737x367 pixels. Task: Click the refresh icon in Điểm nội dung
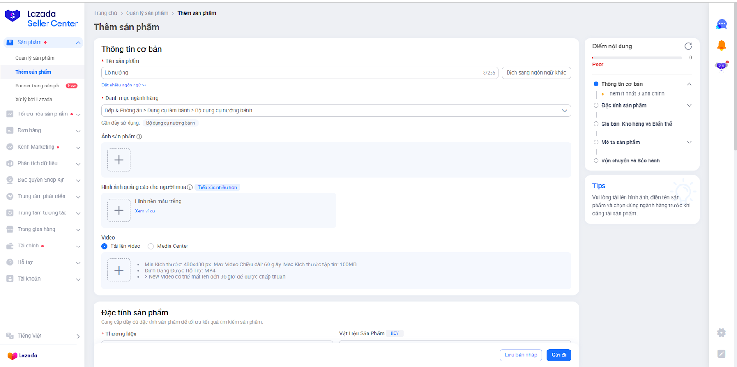tap(688, 46)
